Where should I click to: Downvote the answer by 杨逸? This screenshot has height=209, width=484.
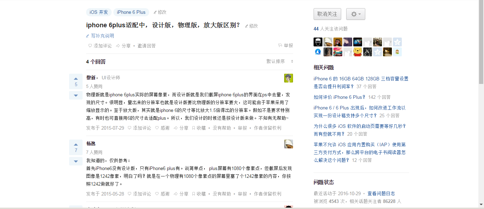click(x=76, y=161)
